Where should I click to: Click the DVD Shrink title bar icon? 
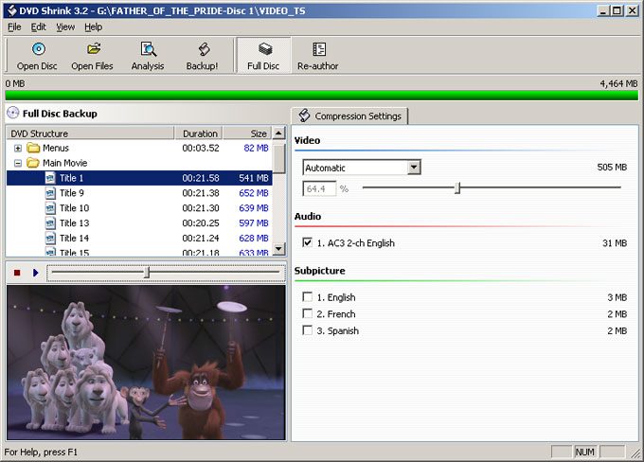click(x=11, y=10)
